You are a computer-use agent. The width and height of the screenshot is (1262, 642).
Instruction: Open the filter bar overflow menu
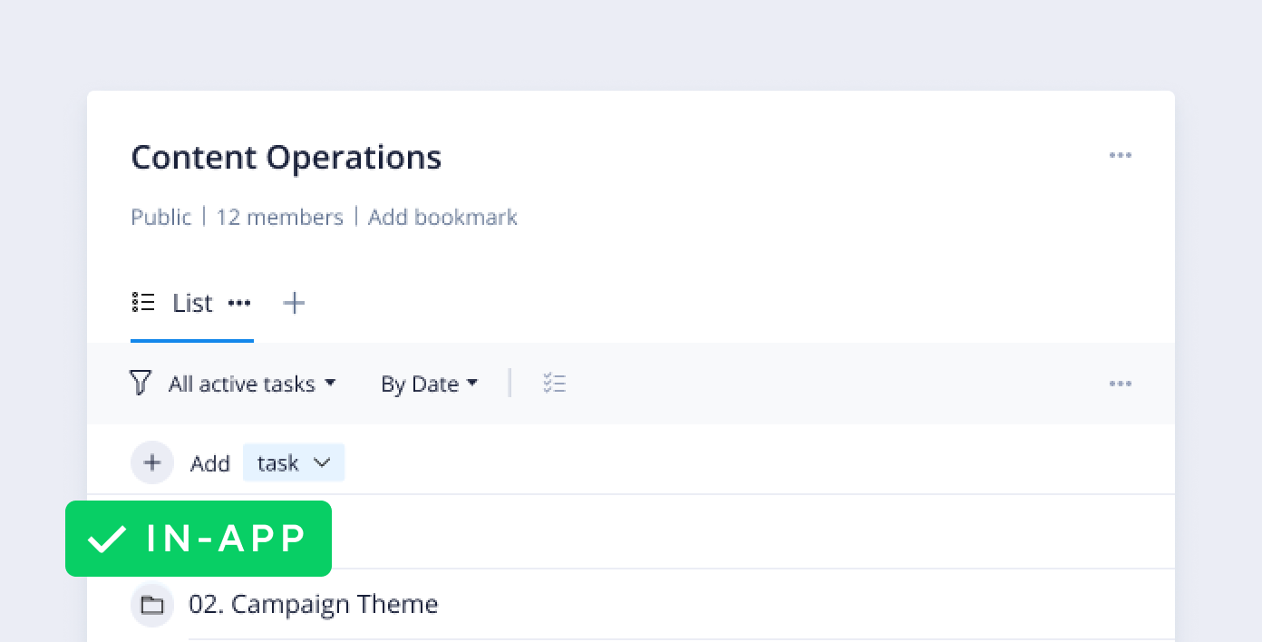[1121, 384]
